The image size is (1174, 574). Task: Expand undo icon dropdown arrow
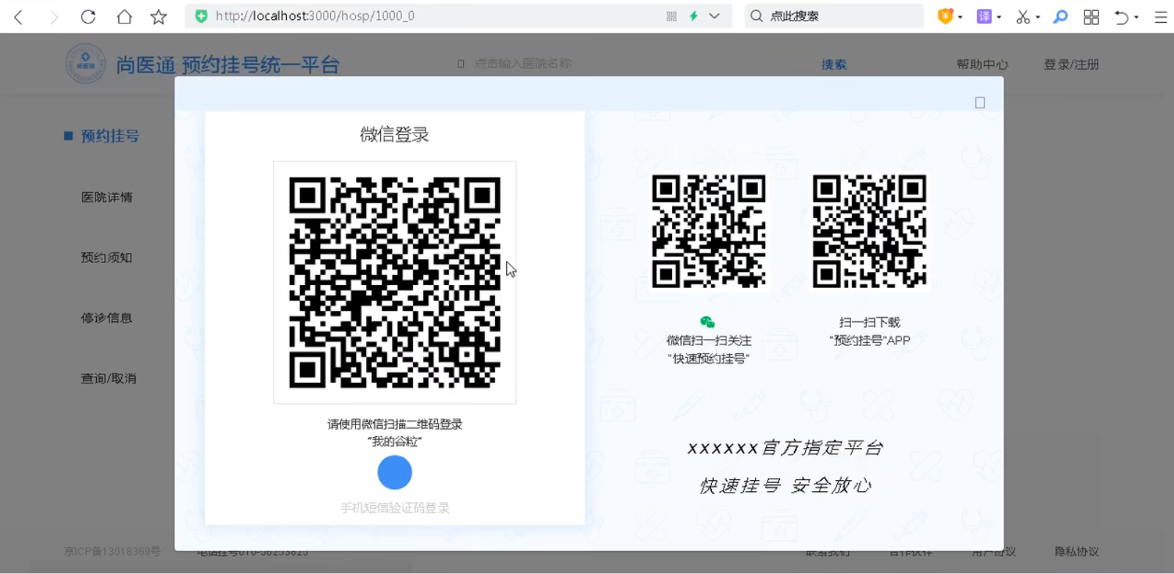[1137, 17]
